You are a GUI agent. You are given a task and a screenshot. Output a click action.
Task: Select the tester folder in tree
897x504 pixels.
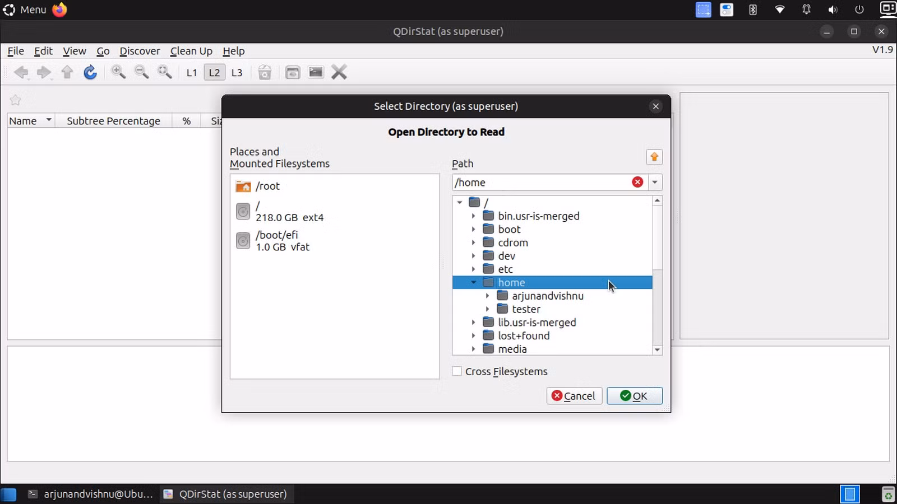(526, 309)
